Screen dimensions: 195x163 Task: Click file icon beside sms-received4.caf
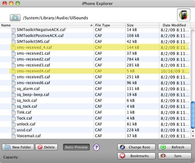click(x=14, y=71)
